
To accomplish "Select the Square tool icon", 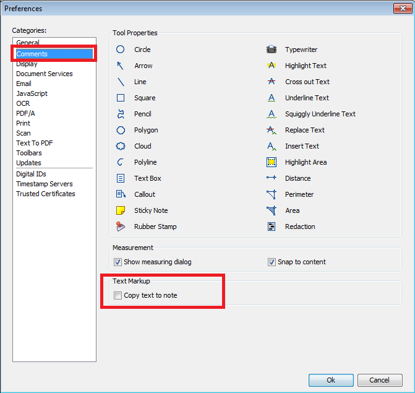I will point(121,98).
